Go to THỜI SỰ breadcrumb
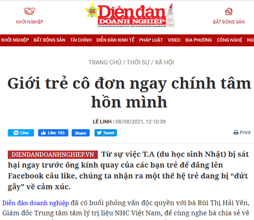The width and height of the screenshot is (254, 220). point(138,62)
